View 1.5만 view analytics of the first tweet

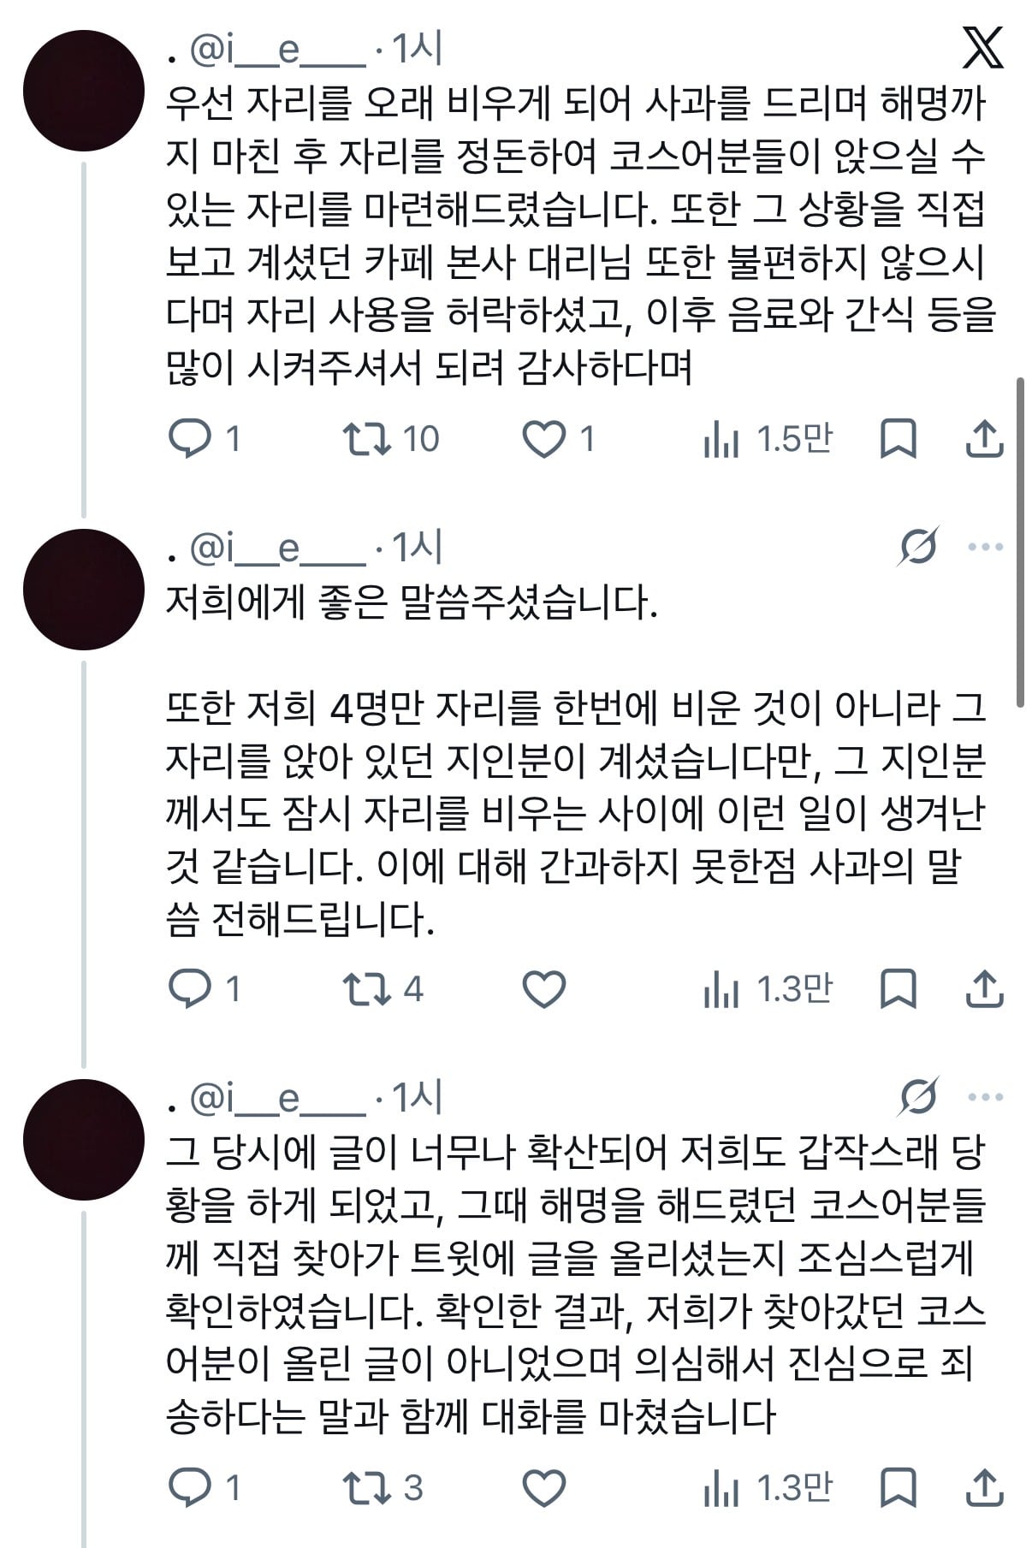[767, 439]
